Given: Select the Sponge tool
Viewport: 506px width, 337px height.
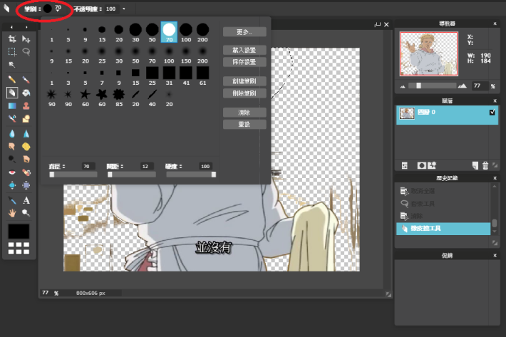Looking at the screenshot, I should [26, 146].
